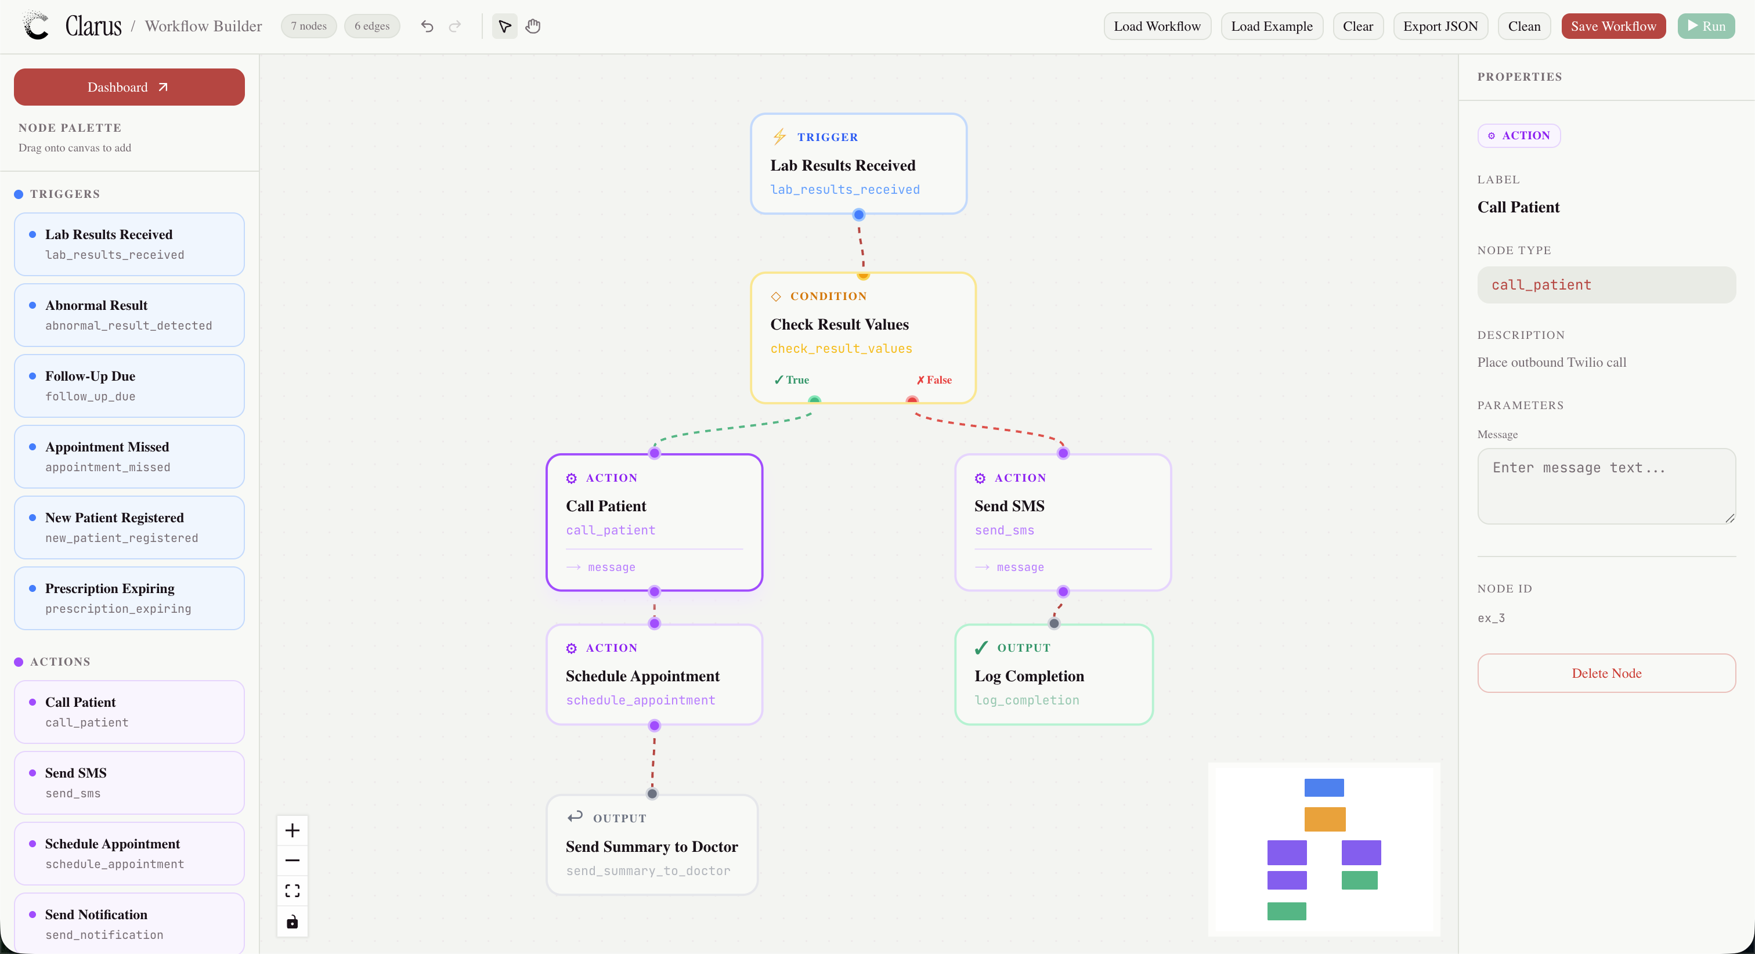Click Load Example in the top bar
Viewport: 1755px width, 954px height.
tap(1272, 26)
